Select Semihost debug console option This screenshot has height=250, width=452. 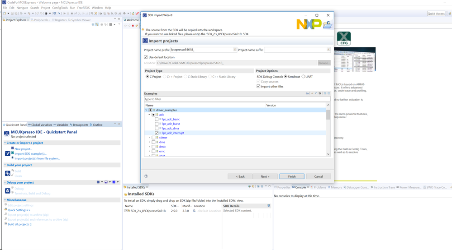point(285,76)
